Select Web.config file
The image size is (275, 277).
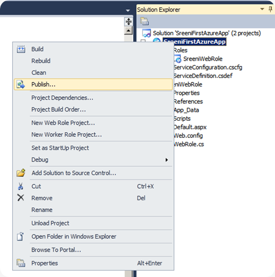point(188,136)
